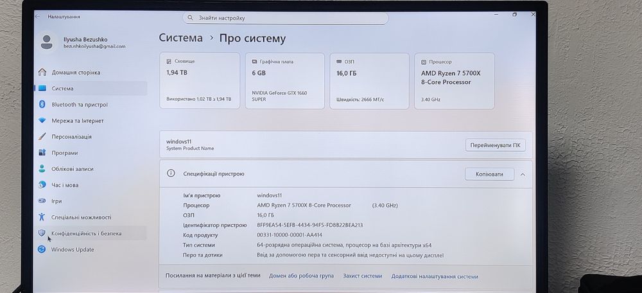Viewport: 642px width, 293px height.
Task: Click the Privacy shield icon
Action: point(41,233)
